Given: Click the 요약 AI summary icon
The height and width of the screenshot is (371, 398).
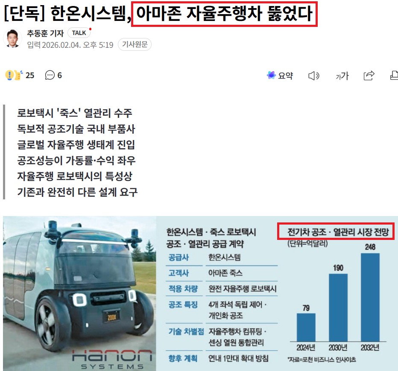Looking at the screenshot, I should coord(271,75).
